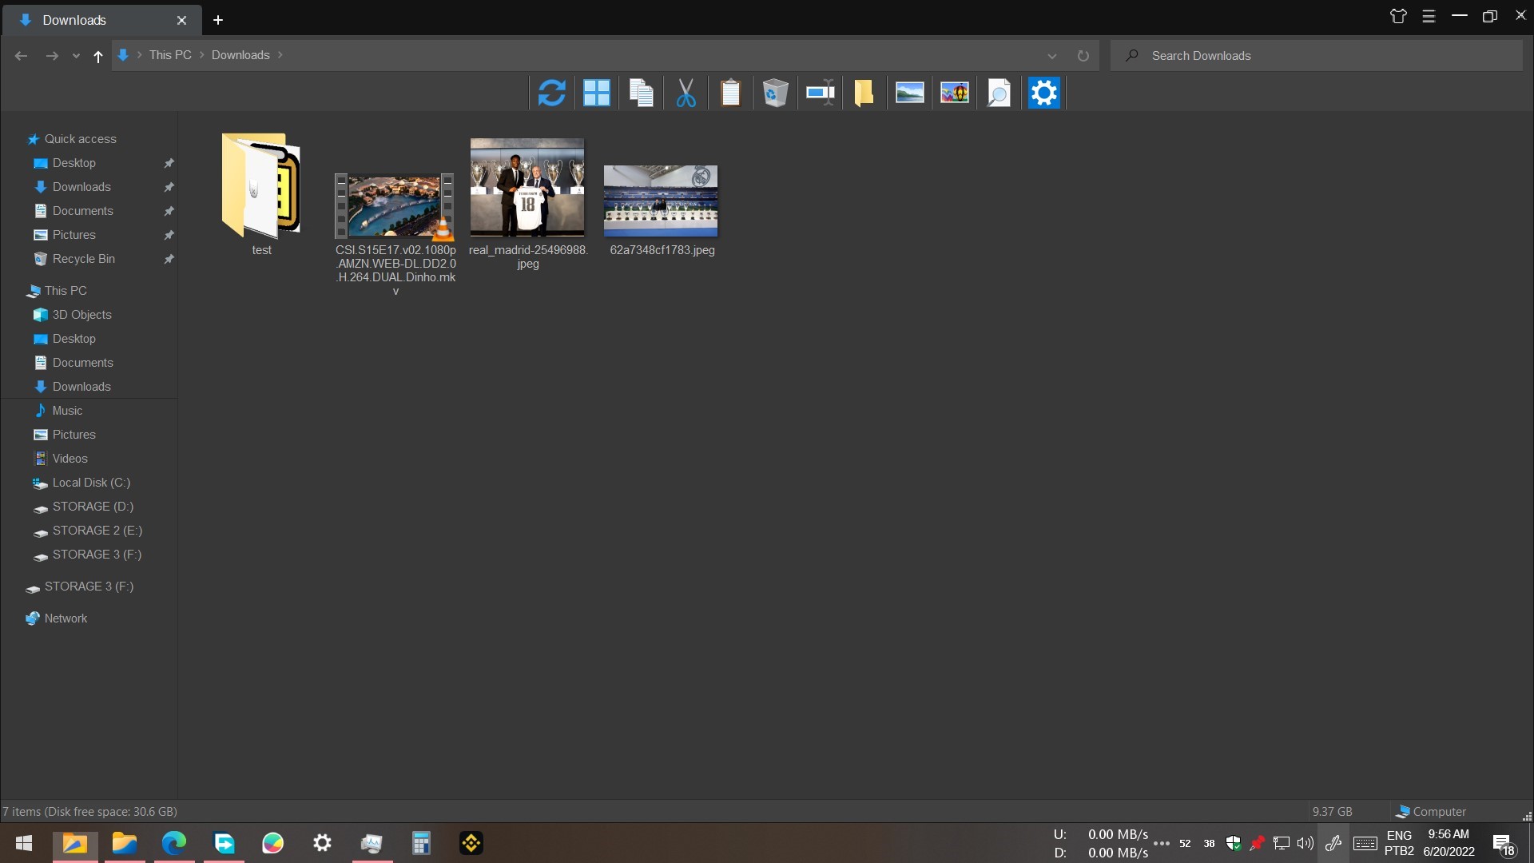The width and height of the screenshot is (1534, 863).
Task: Open the blue gear settings icon
Action: point(1043,93)
